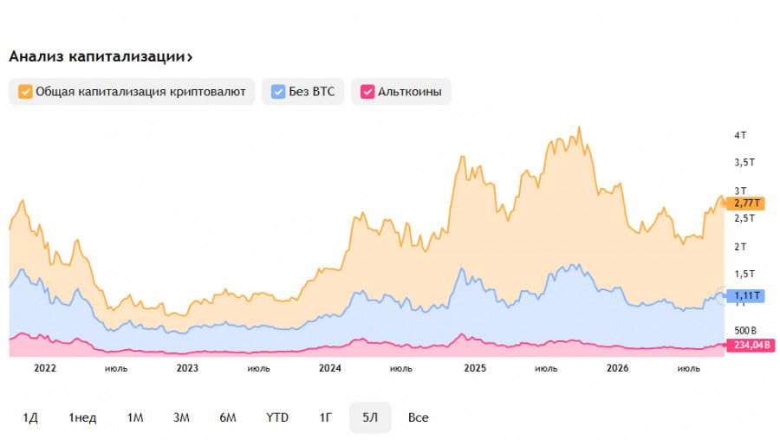
Task: Click the chevron arrow after Анализ капитализации
Action: pos(190,58)
